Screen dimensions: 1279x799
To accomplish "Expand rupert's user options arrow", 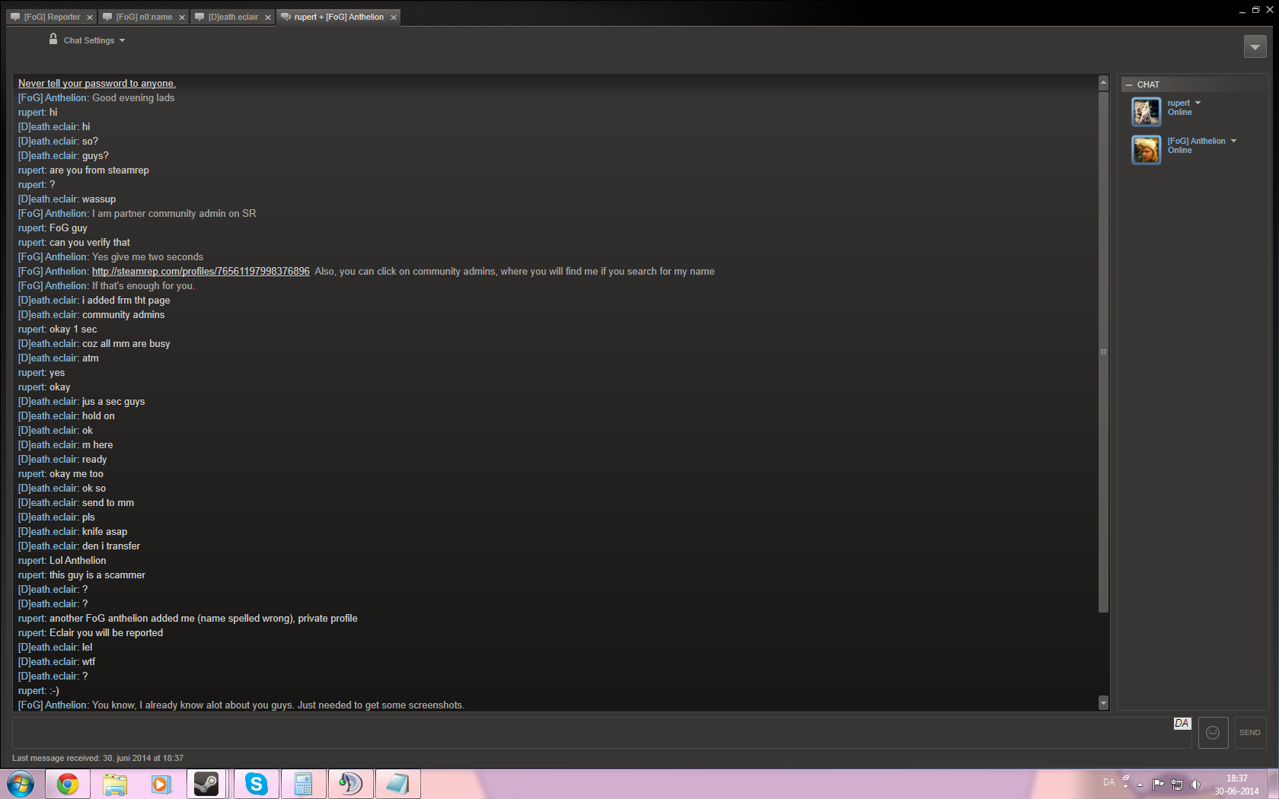I will tap(1198, 103).
